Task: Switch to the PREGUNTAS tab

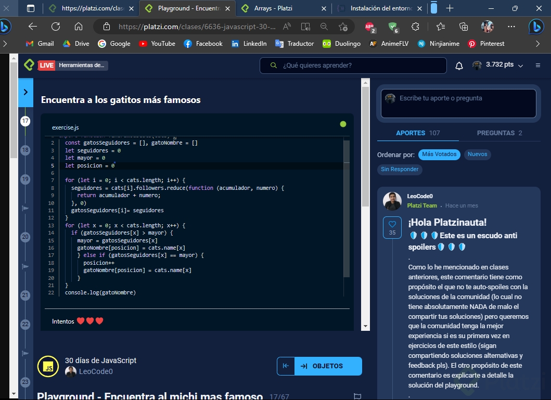Action: coord(499,133)
